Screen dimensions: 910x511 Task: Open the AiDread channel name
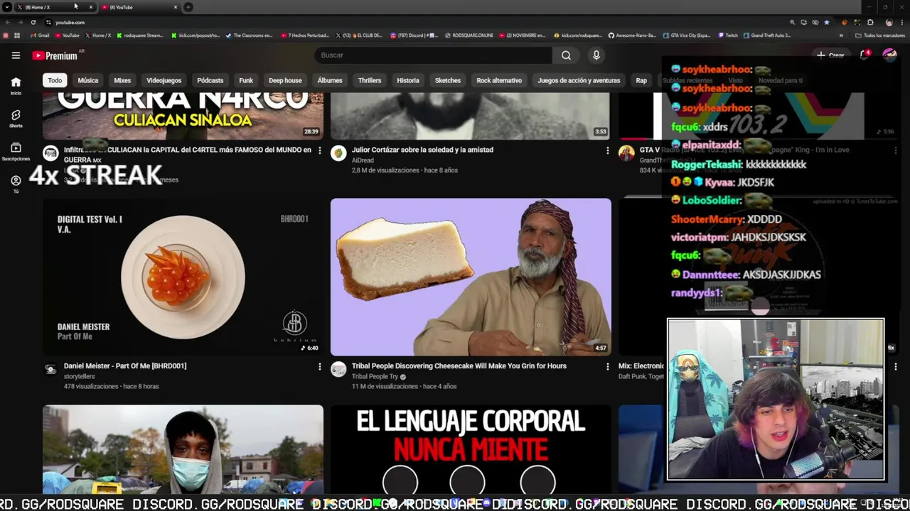[x=363, y=160]
